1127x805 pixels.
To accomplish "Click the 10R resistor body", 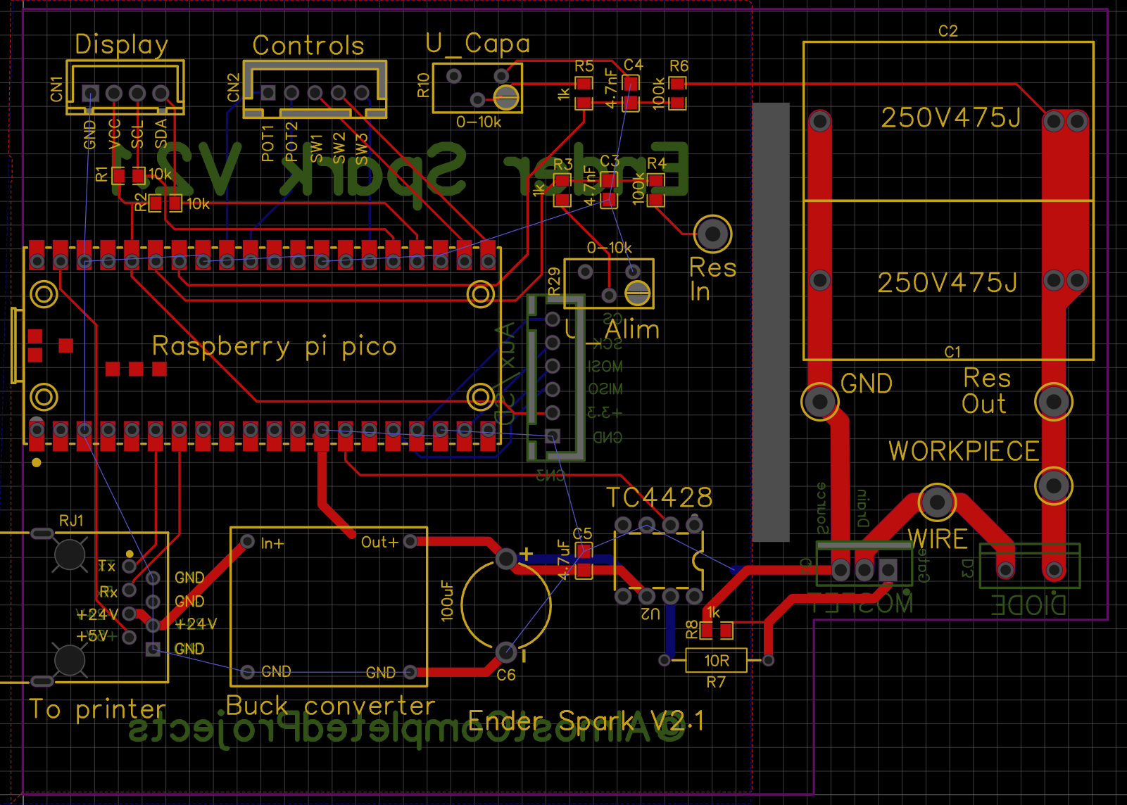I will (x=717, y=660).
